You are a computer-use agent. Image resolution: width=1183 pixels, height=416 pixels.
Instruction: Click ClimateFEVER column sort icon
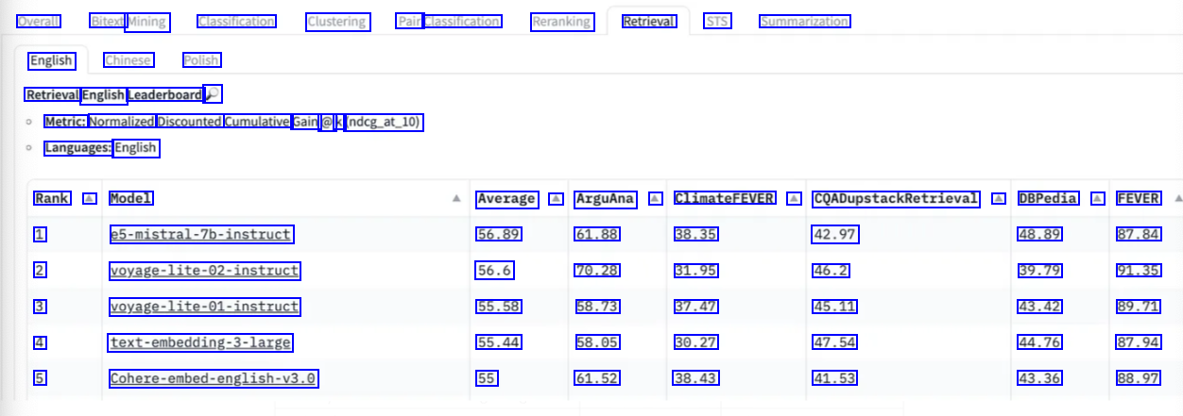tap(794, 199)
